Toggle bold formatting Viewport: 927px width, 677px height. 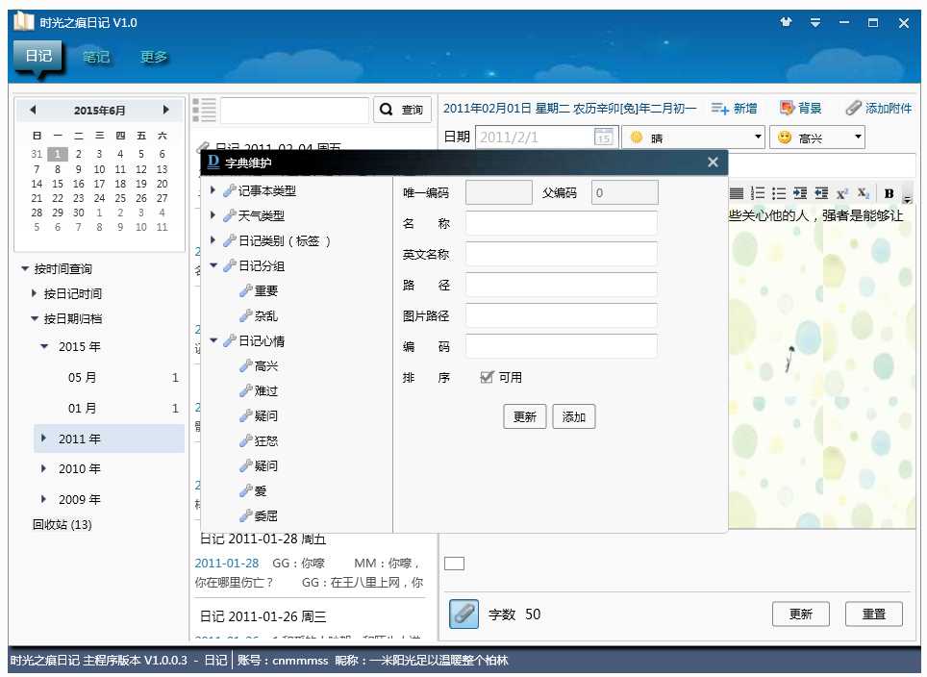(x=889, y=193)
